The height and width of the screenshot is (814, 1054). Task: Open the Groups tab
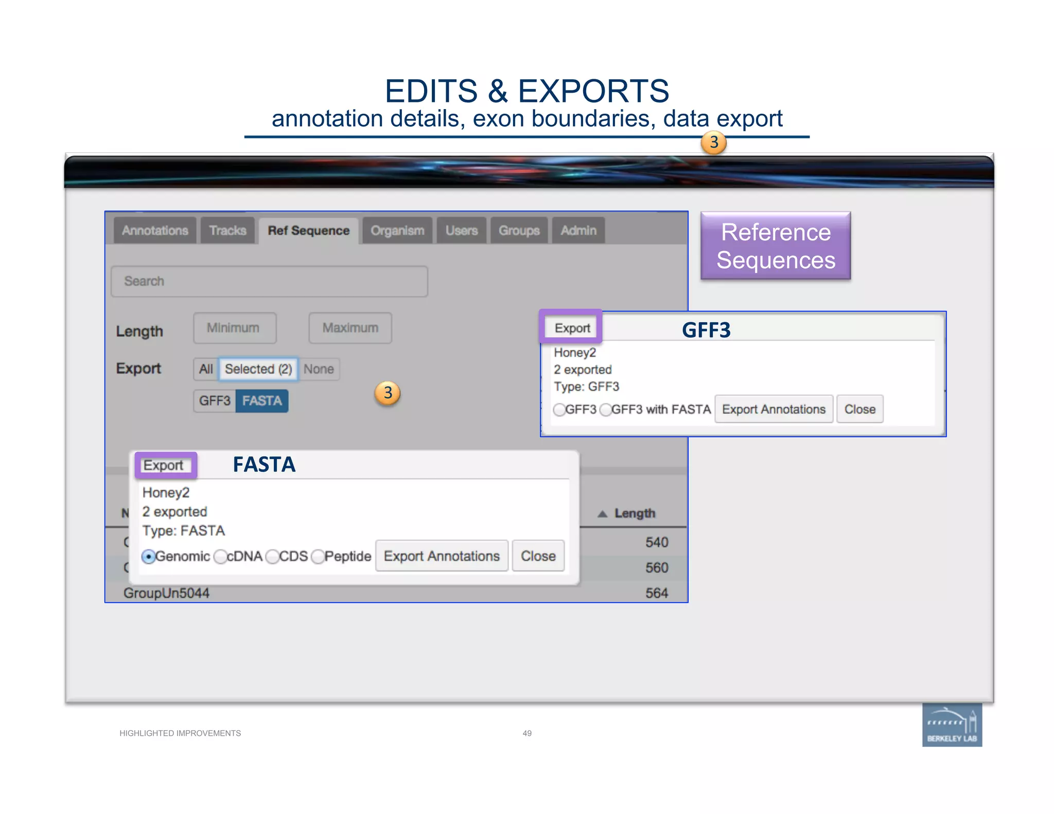(519, 231)
